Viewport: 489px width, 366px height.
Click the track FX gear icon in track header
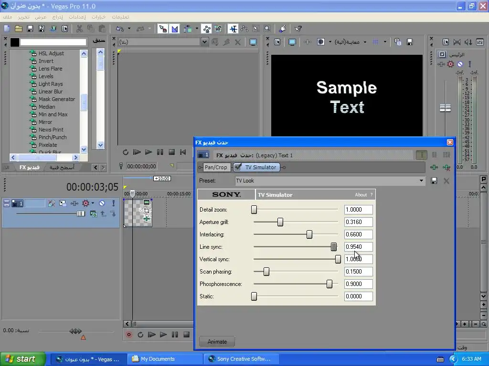[x=85, y=203]
